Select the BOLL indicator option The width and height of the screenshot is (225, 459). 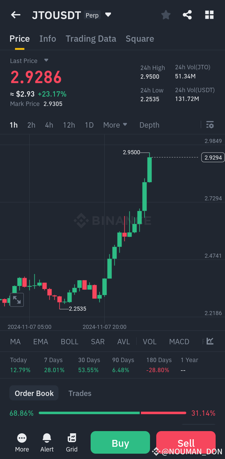click(69, 341)
